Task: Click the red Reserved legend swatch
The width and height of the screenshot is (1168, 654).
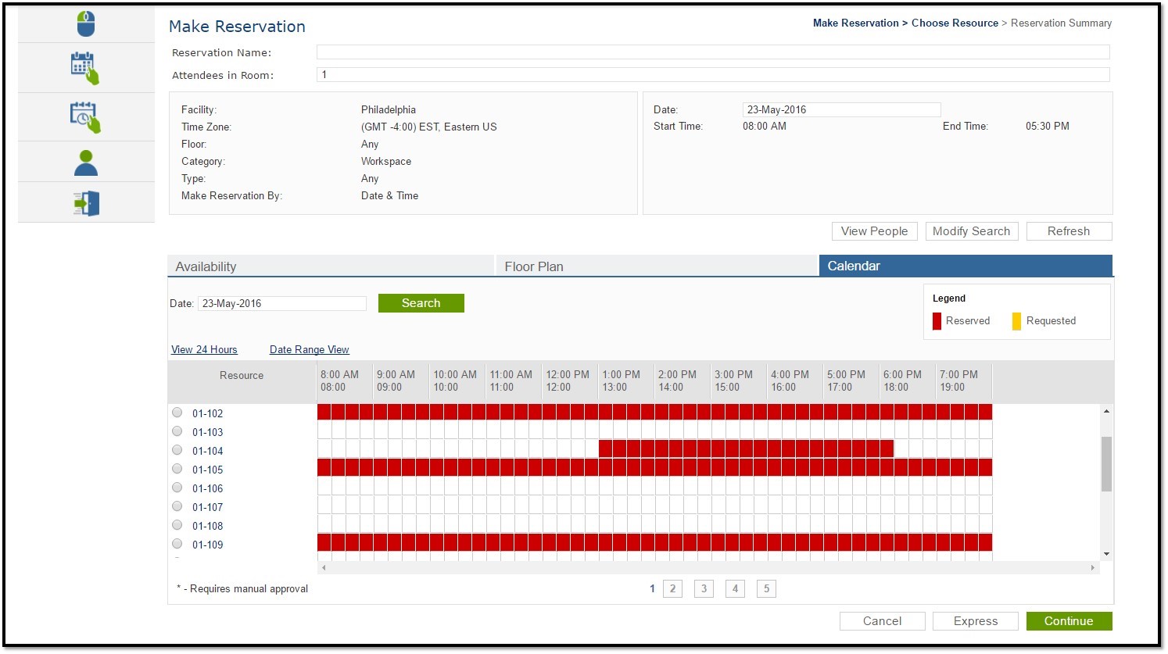Action: pyautogui.click(x=937, y=321)
